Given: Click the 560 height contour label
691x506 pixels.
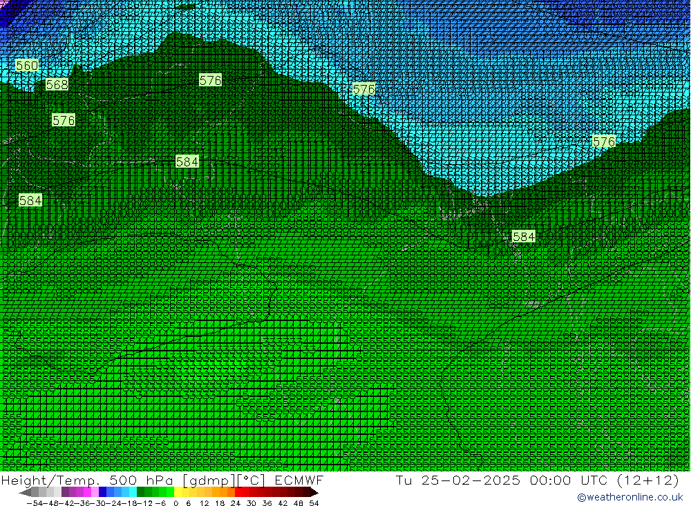Looking at the screenshot, I should coord(27,66).
